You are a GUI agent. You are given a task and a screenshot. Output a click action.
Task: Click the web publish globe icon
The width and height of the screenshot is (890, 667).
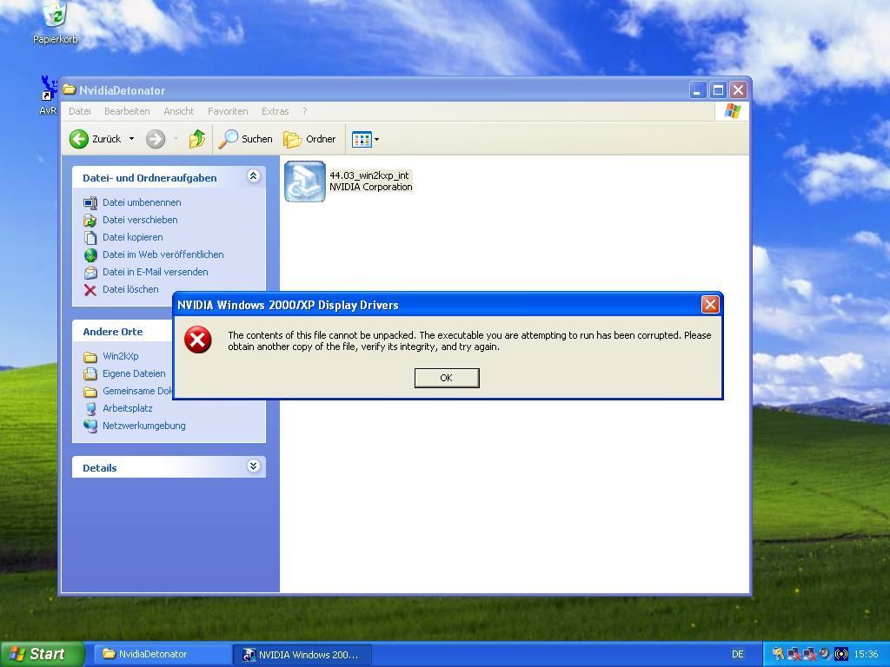(x=90, y=255)
